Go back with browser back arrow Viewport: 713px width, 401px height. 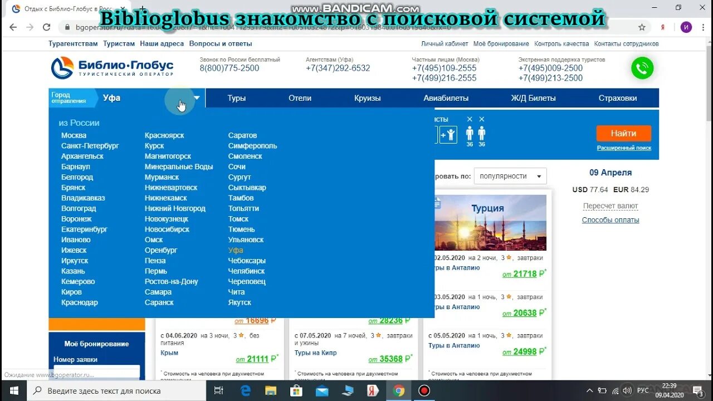pyautogui.click(x=12, y=27)
